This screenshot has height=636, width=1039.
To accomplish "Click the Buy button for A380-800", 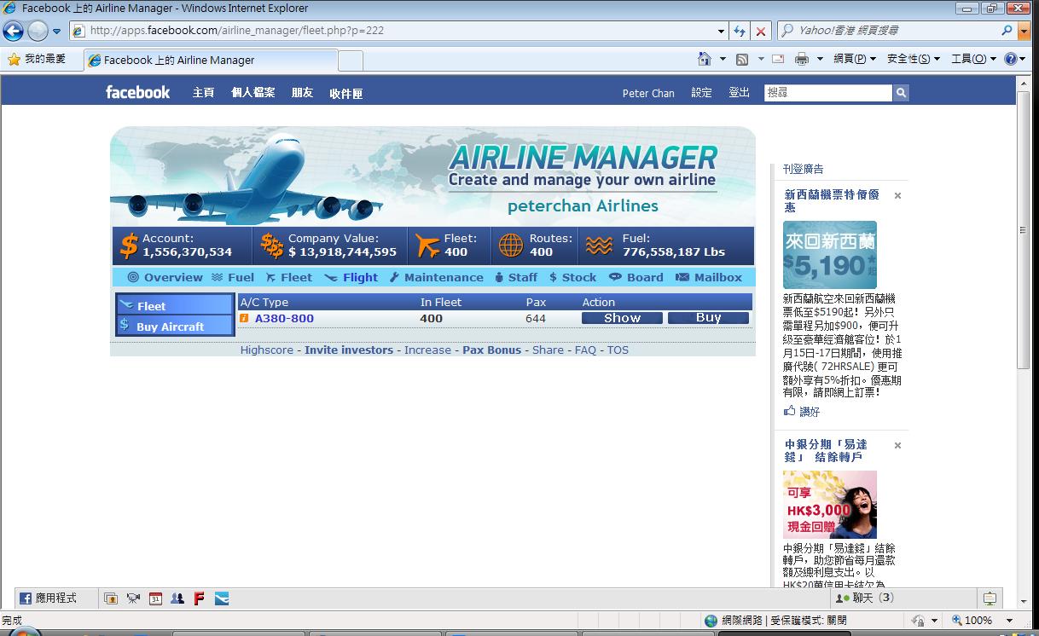I will click(708, 318).
